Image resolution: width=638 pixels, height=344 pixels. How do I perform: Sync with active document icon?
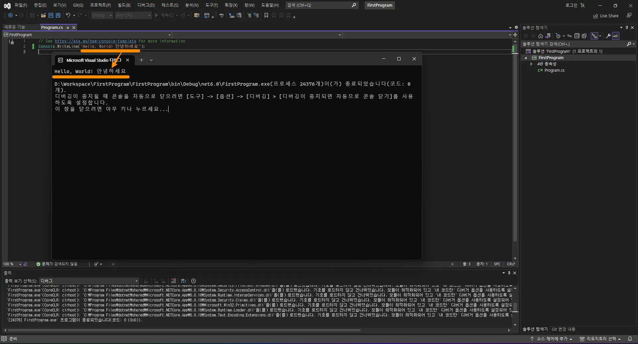[x=570, y=36]
